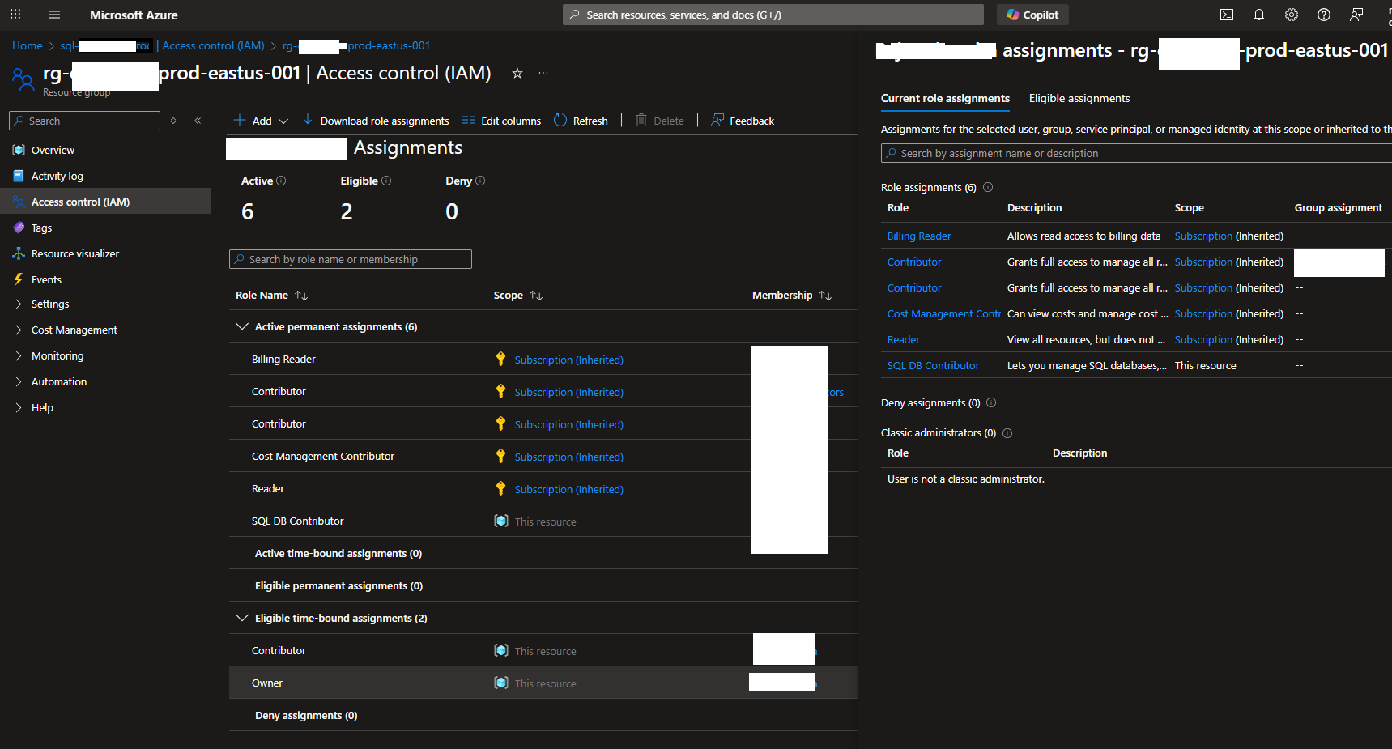Open the more options ellipsis next to the star
This screenshot has width=1392, height=749.
click(543, 73)
